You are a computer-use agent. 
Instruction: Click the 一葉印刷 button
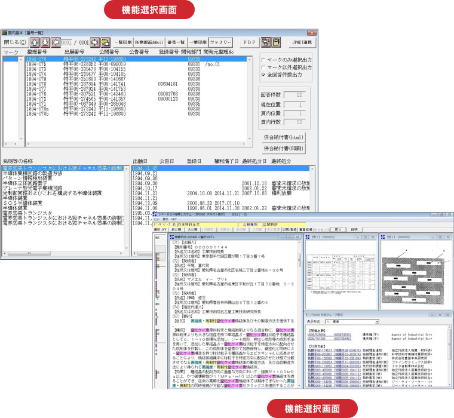tap(198, 42)
